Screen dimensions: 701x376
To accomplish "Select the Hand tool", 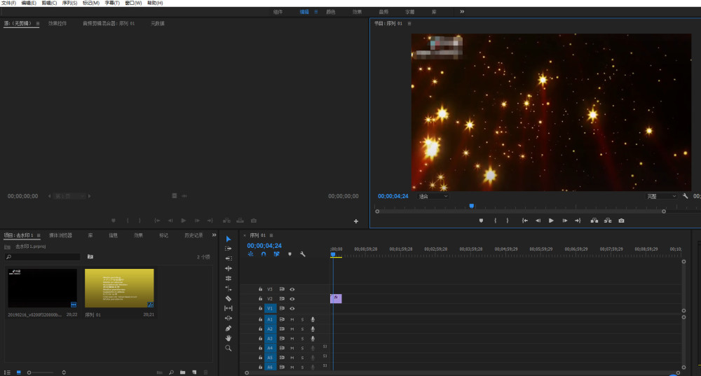I will 229,338.
